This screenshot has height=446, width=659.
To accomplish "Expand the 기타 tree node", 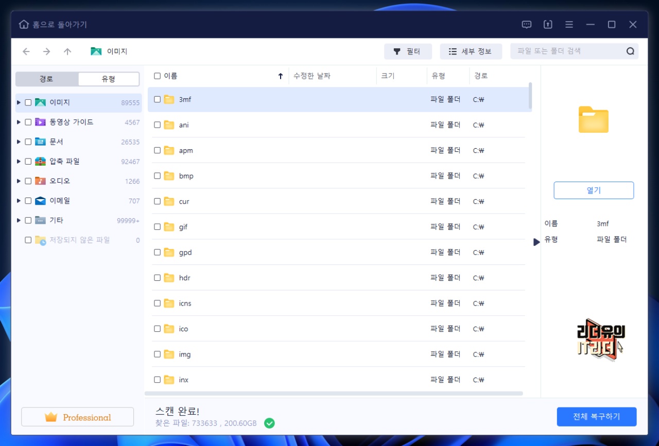I will click(x=19, y=220).
